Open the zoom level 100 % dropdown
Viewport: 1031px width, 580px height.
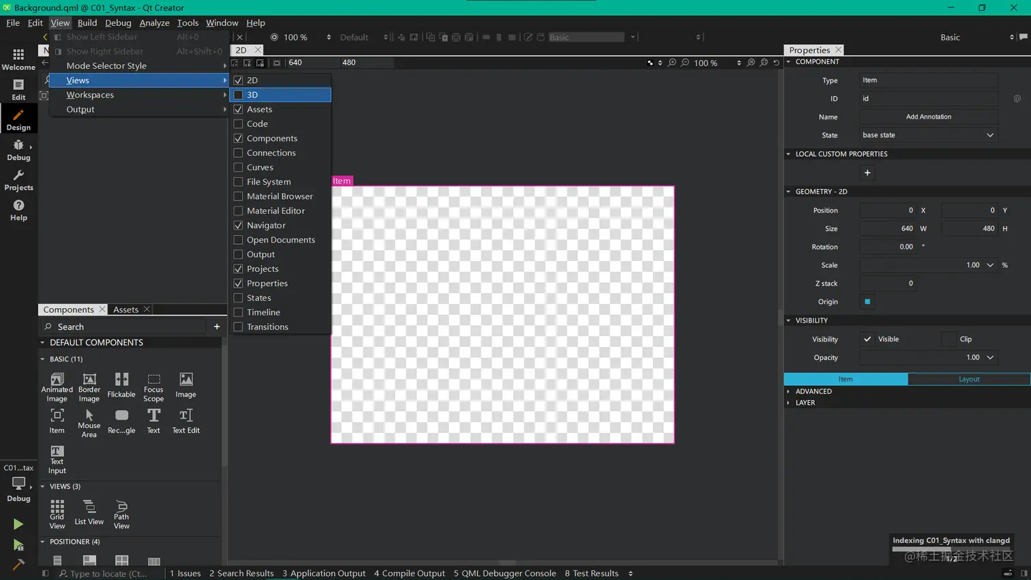pyautogui.click(x=739, y=63)
